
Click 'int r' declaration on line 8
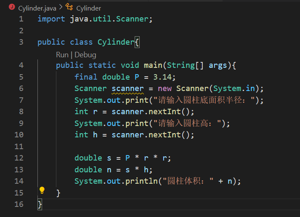click(x=86, y=112)
